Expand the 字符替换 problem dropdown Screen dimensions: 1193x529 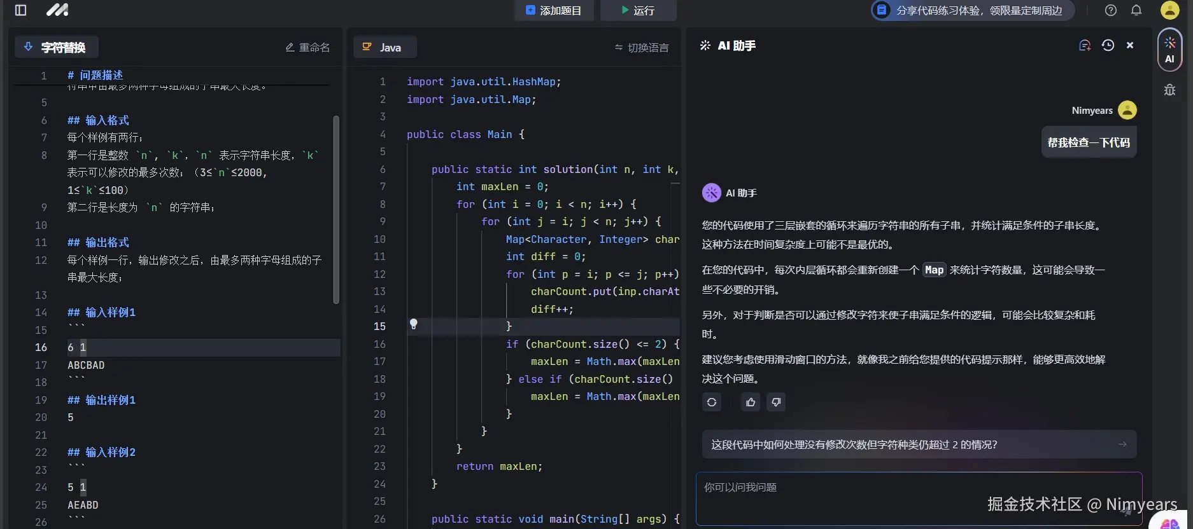coord(56,47)
